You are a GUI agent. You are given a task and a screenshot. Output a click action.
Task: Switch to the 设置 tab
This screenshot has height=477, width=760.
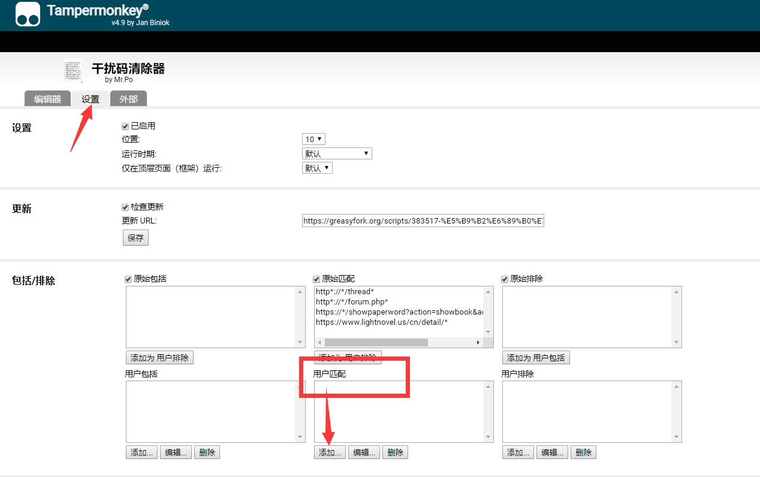point(91,99)
